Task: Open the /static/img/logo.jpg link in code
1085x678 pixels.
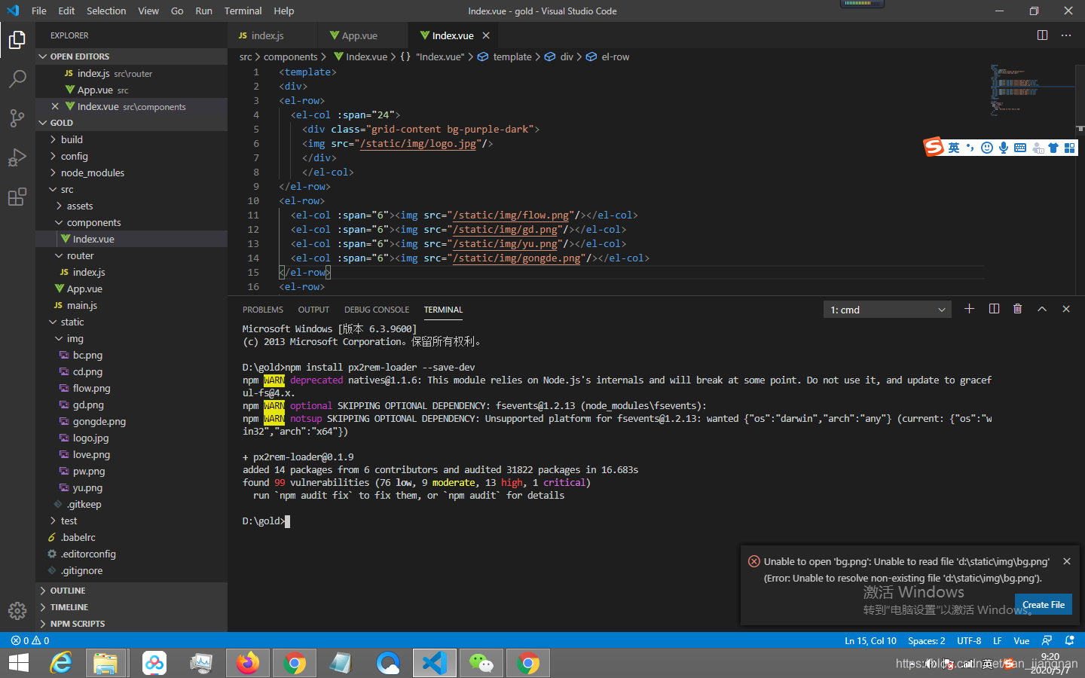Action: click(418, 143)
